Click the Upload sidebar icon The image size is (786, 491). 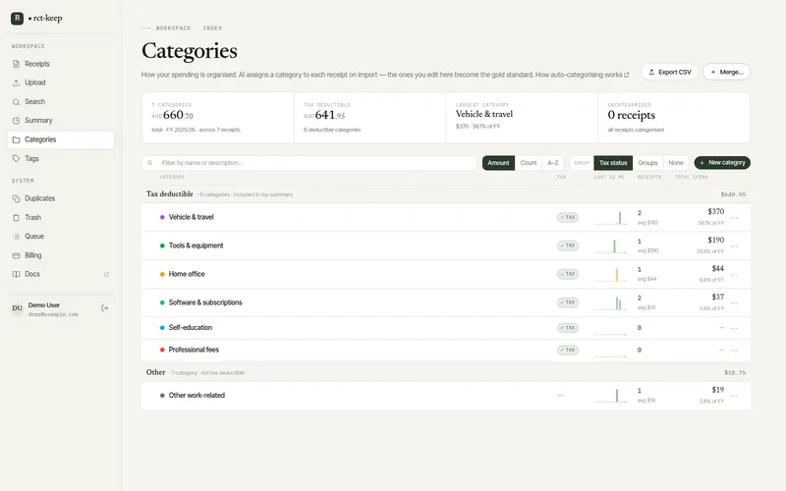(x=16, y=82)
